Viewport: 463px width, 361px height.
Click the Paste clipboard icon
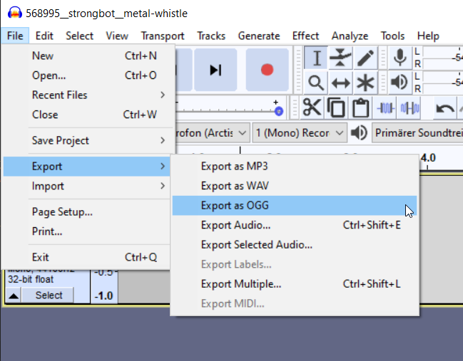(x=360, y=108)
